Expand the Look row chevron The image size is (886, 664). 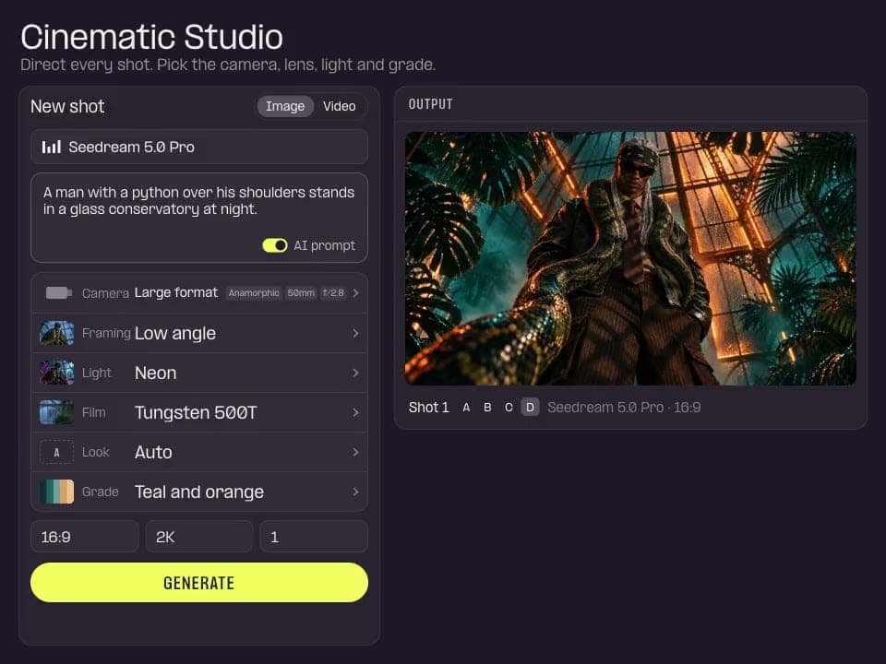pyautogui.click(x=355, y=452)
